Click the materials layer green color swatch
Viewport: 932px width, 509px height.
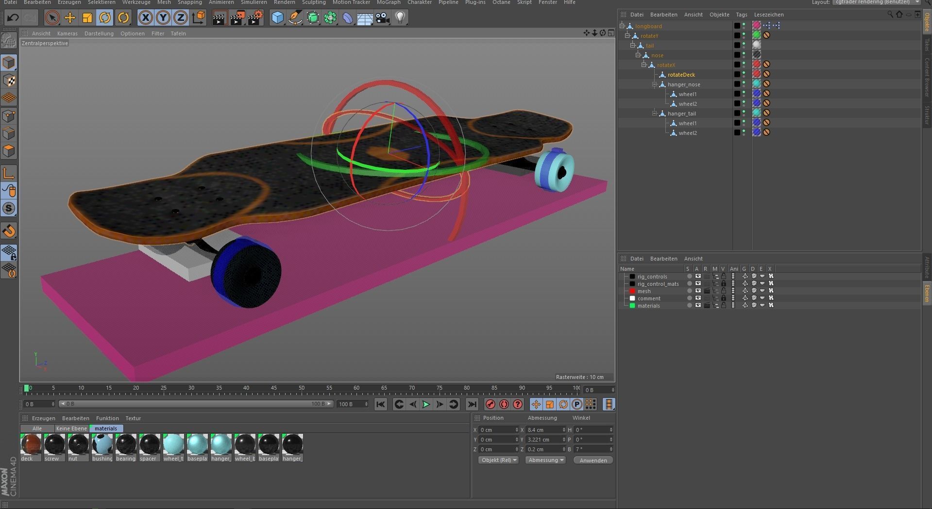(632, 306)
